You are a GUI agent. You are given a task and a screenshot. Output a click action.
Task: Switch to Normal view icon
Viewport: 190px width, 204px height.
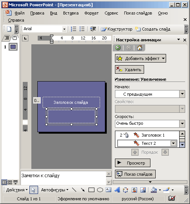click(4, 182)
